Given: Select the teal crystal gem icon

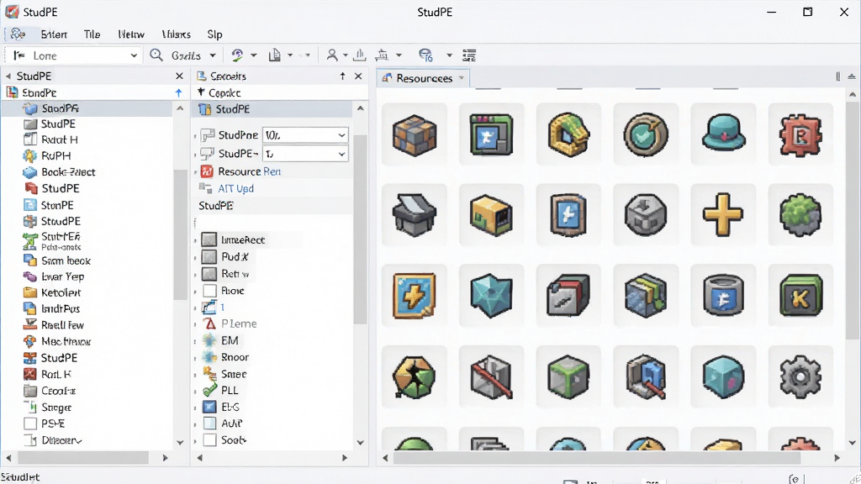Looking at the screenshot, I should (491, 297).
